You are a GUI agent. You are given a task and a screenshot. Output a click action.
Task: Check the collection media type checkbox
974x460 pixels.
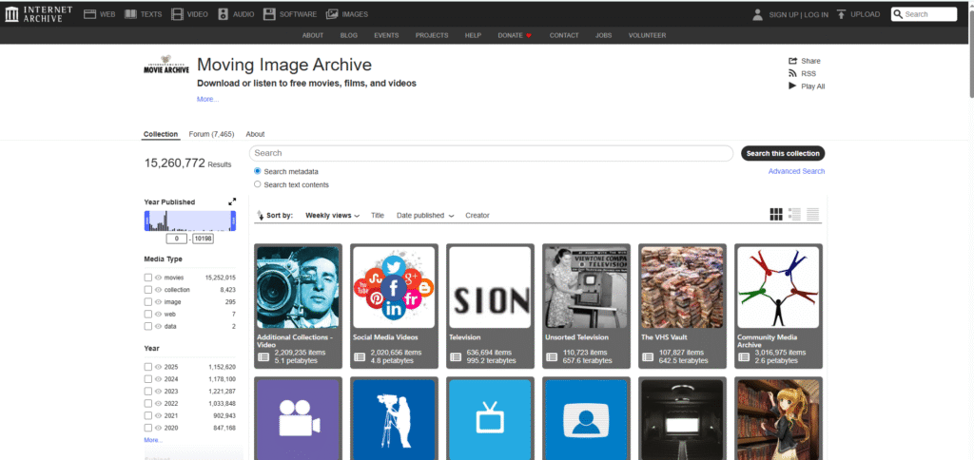[x=147, y=289]
